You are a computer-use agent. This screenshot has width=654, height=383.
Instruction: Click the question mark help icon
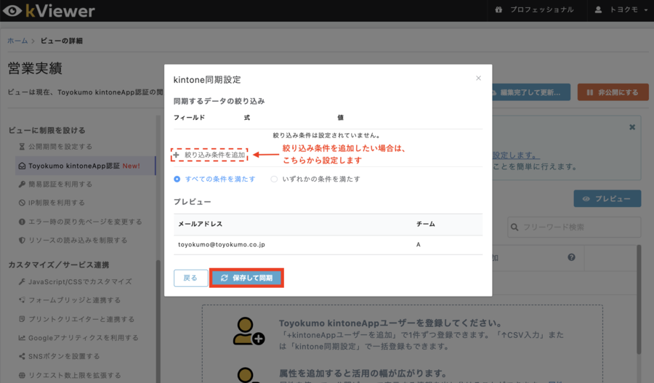pyautogui.click(x=571, y=257)
